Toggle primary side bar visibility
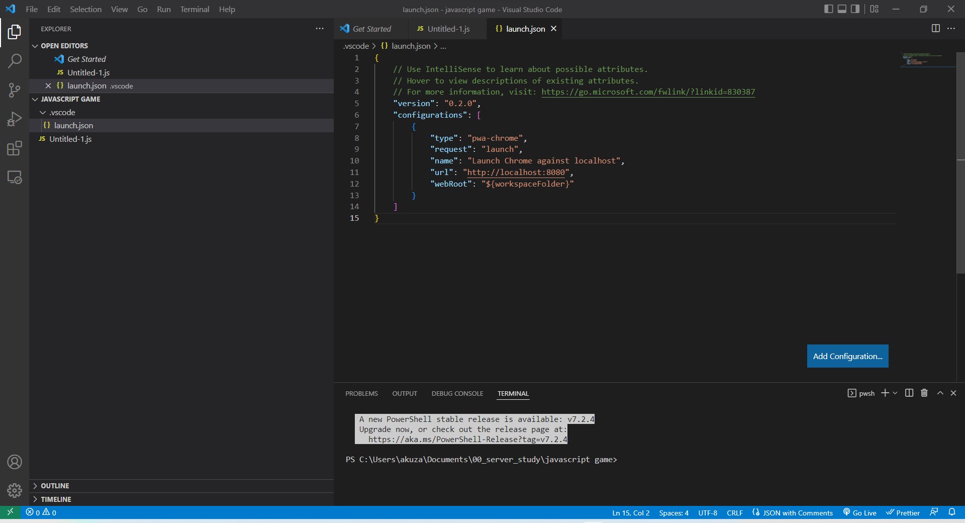Screen dimensions: 965x523 click(x=829, y=9)
